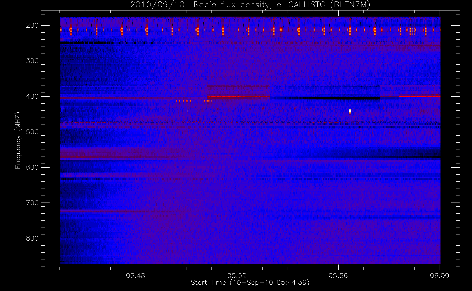The image size is (472, 291).
Task: Click the 400 MHz frequency tick label
Action: 32,96
